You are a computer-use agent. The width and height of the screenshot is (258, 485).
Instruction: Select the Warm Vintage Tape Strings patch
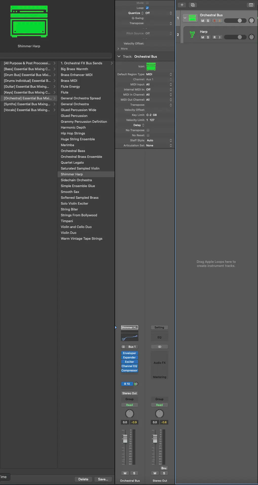tap(81, 238)
